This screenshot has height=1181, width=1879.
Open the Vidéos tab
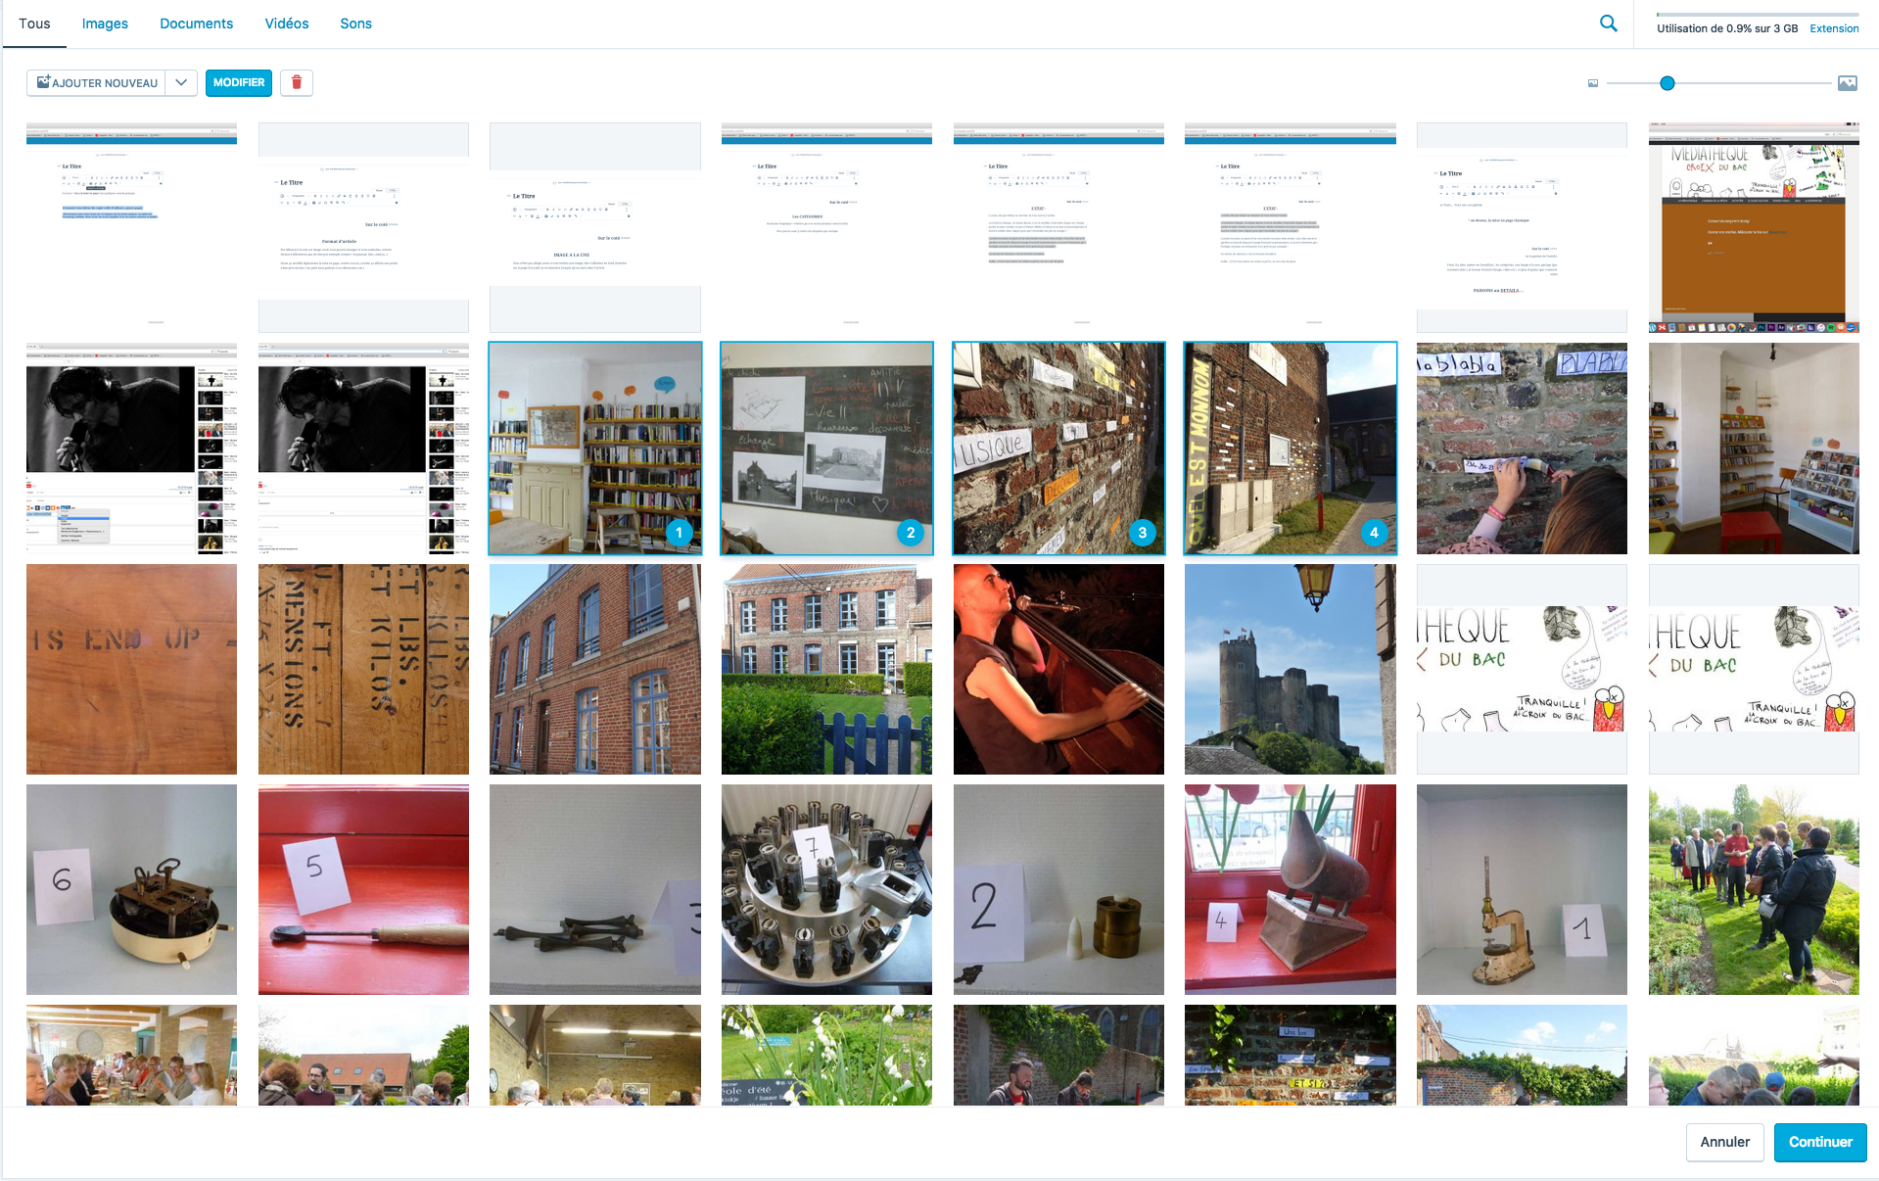point(286,24)
